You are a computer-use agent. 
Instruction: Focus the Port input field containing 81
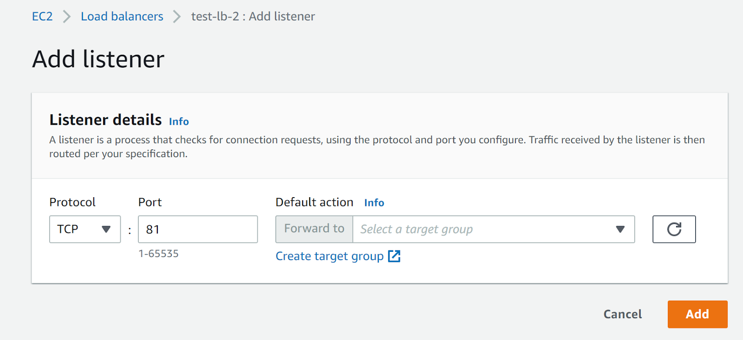tap(198, 229)
